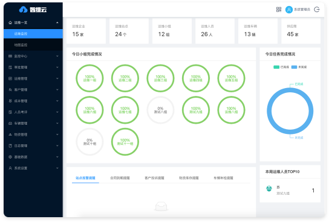Click the 人员考评 sidebar icon
The height and width of the screenshot is (222, 329).
[10, 112]
